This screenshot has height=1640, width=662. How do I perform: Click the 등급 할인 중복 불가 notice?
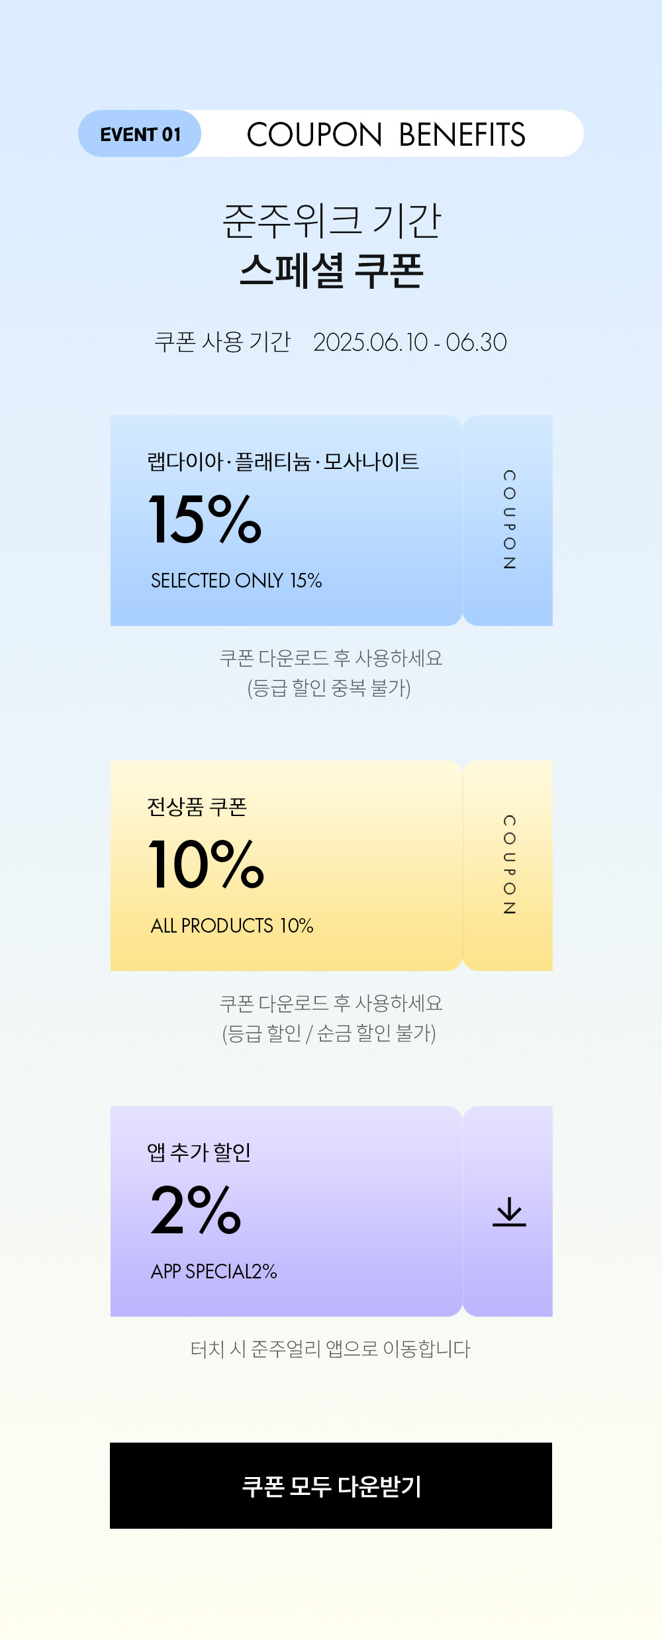[329, 688]
